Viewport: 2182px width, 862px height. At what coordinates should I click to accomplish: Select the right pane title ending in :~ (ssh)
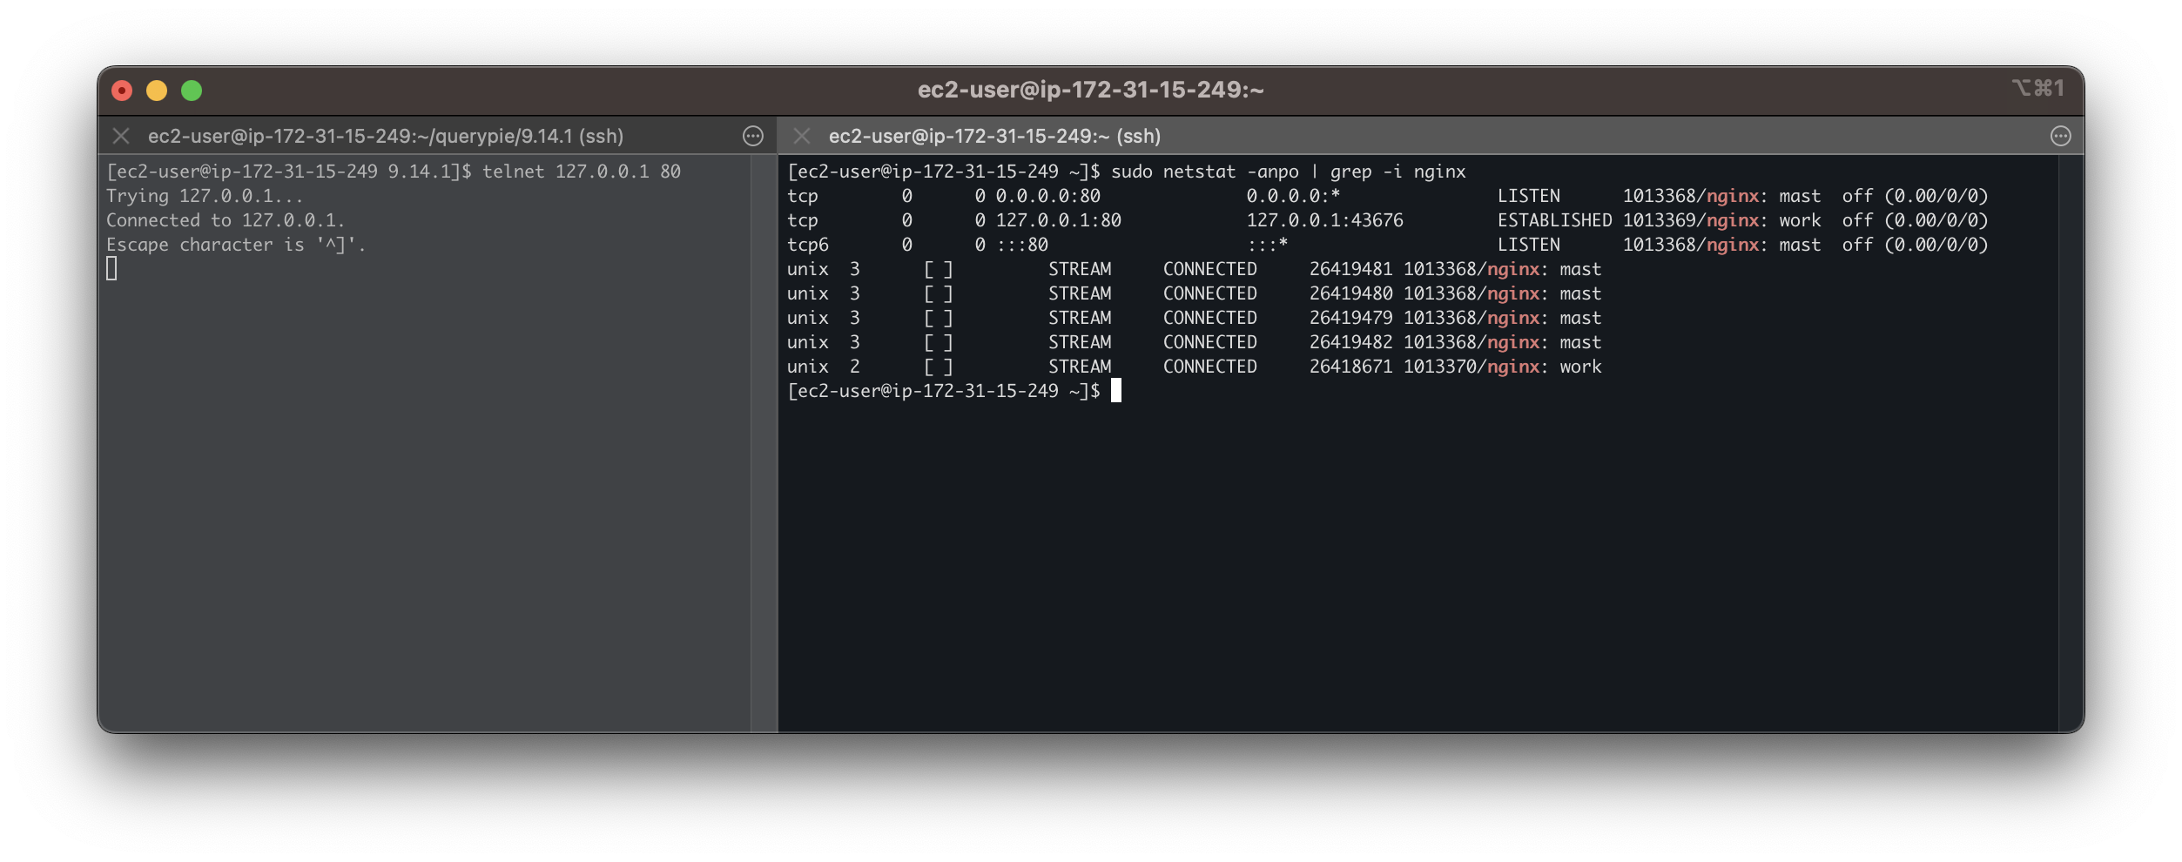pyautogui.click(x=995, y=136)
